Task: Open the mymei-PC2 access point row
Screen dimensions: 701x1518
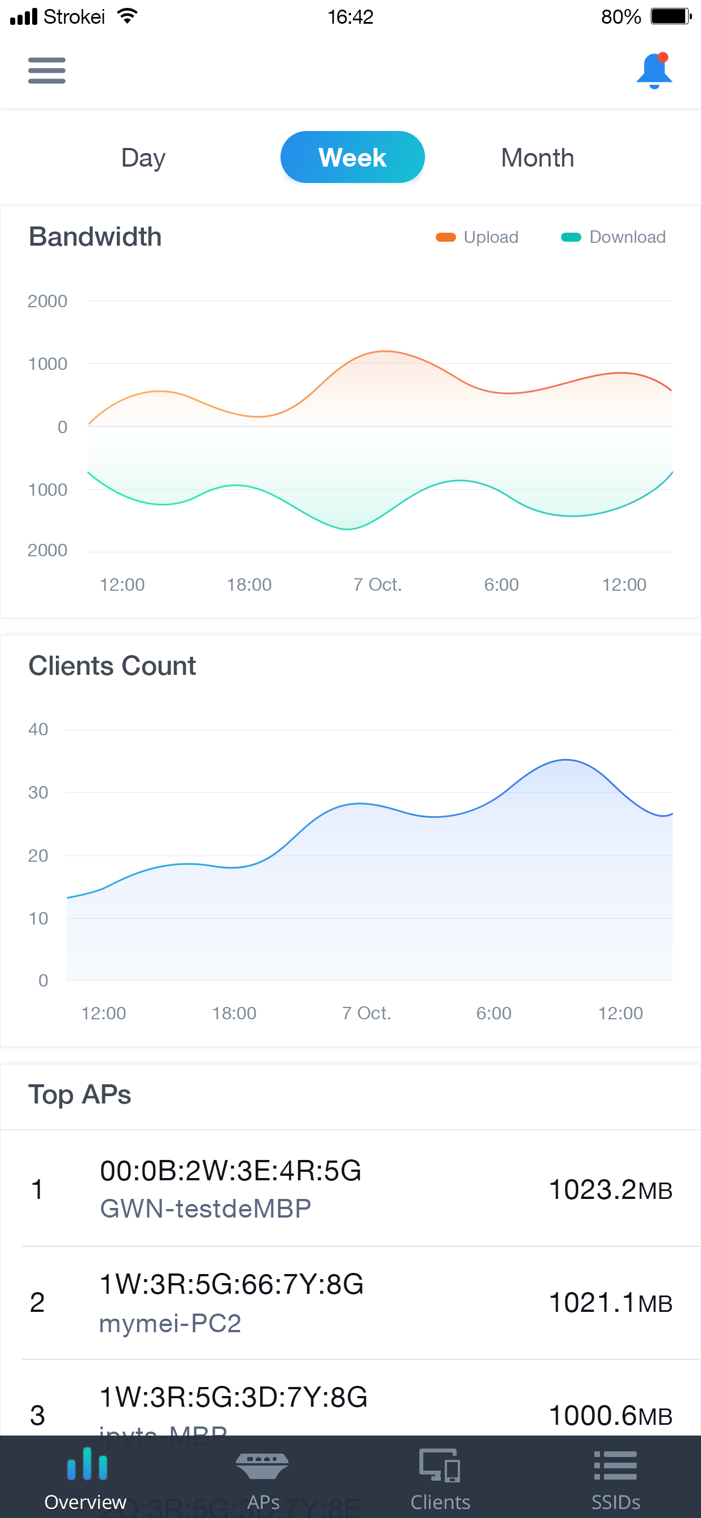Action: pos(350,1303)
